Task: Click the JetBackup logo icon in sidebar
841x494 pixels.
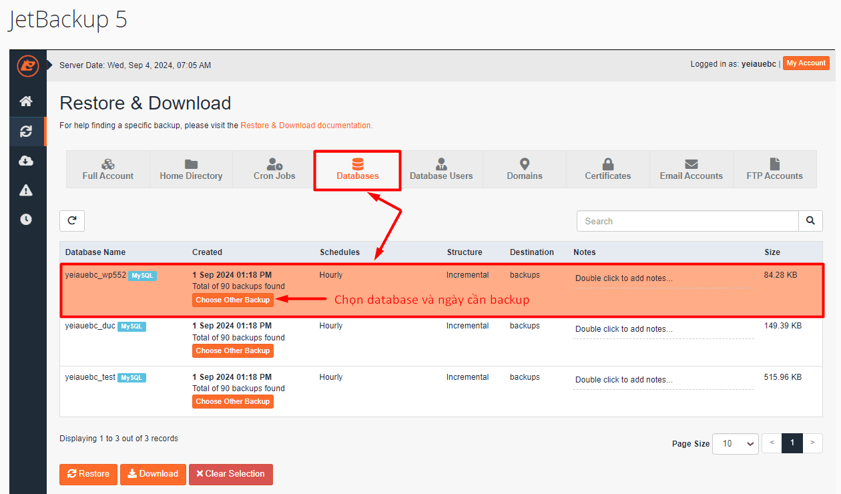Action: click(x=27, y=65)
